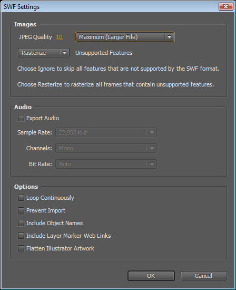Image resolution: width=236 pixels, height=290 pixels.
Task: Open the Sample Rate dropdown
Action: pos(106,132)
